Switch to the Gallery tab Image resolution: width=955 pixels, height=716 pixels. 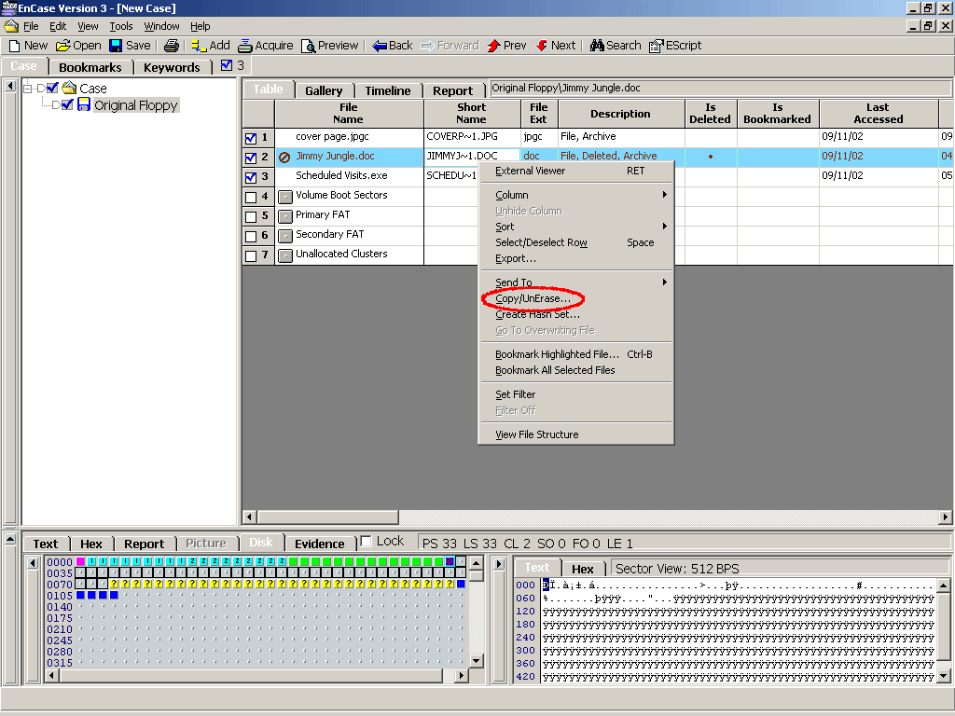324,90
